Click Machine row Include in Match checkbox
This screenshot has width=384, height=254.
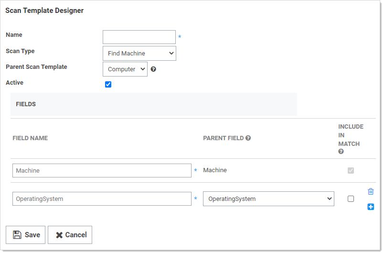351,170
